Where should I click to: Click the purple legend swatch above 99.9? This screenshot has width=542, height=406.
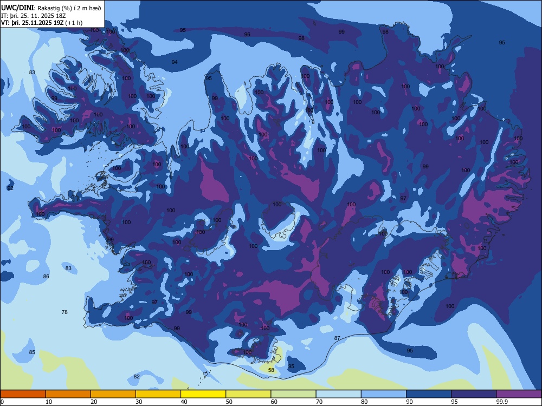pyautogui.click(x=519, y=394)
